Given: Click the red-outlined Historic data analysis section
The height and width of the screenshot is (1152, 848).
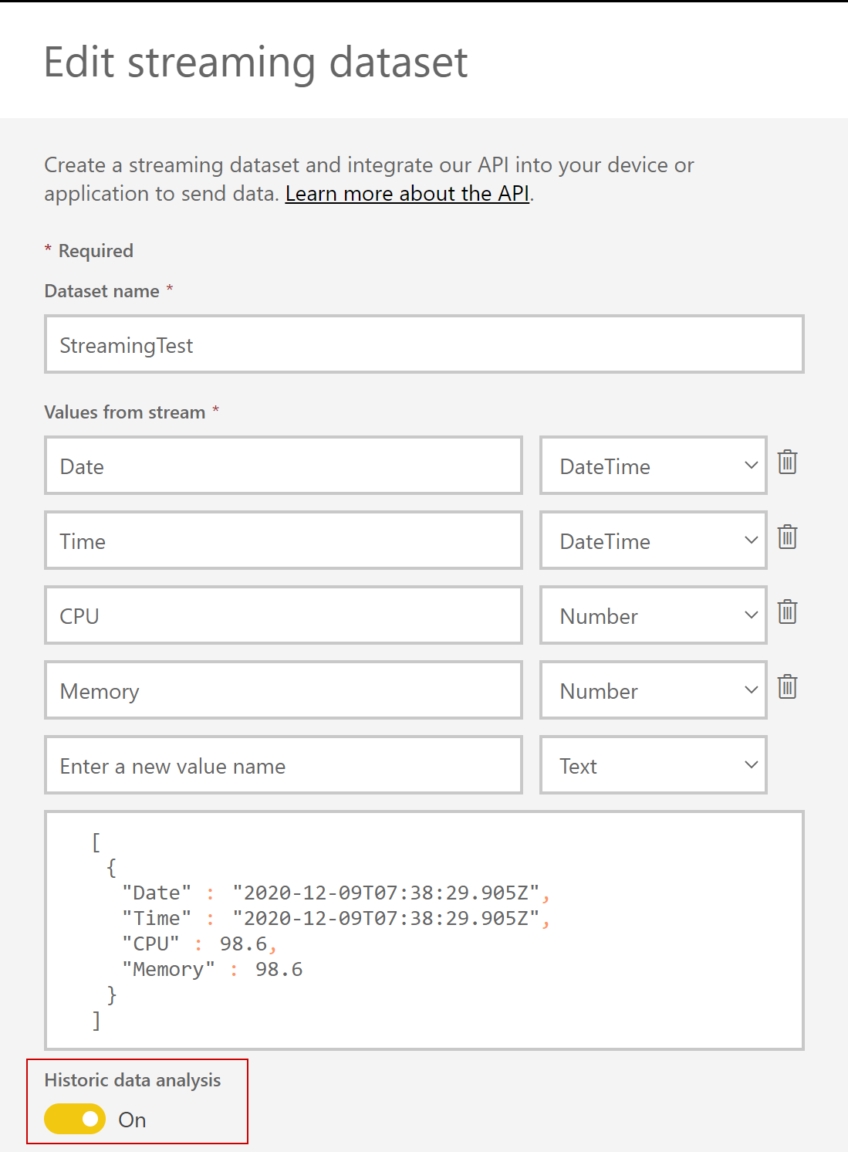Looking at the screenshot, I should click(x=137, y=1100).
